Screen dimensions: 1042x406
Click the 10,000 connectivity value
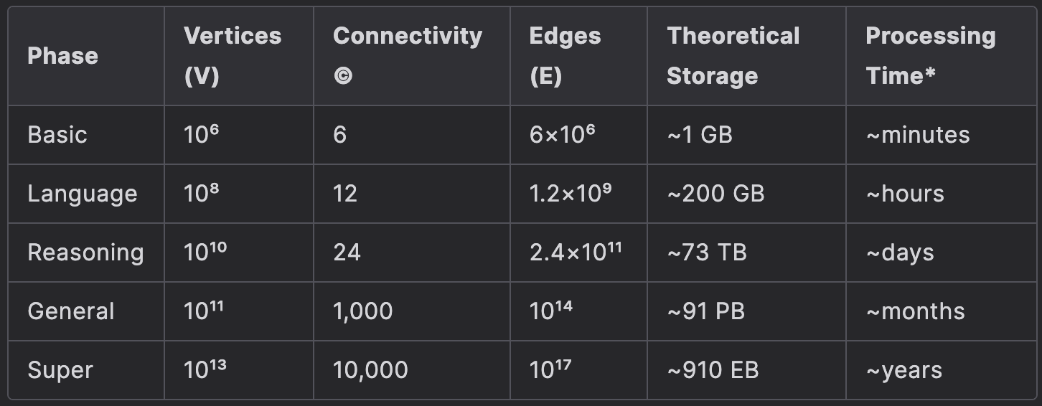click(x=370, y=370)
